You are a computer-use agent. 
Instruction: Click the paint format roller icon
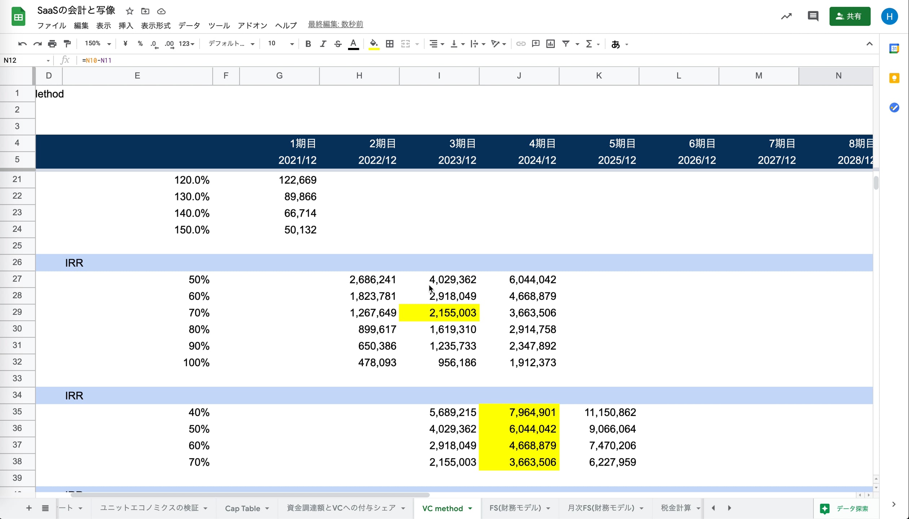click(67, 44)
